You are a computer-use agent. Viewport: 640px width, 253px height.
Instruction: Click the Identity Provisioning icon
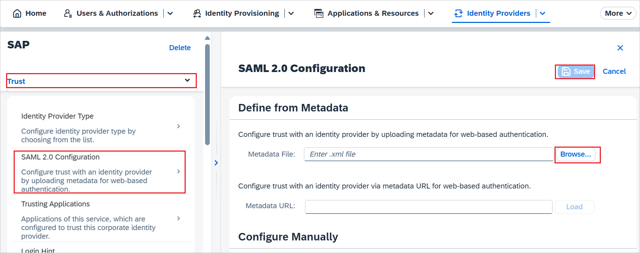(197, 13)
